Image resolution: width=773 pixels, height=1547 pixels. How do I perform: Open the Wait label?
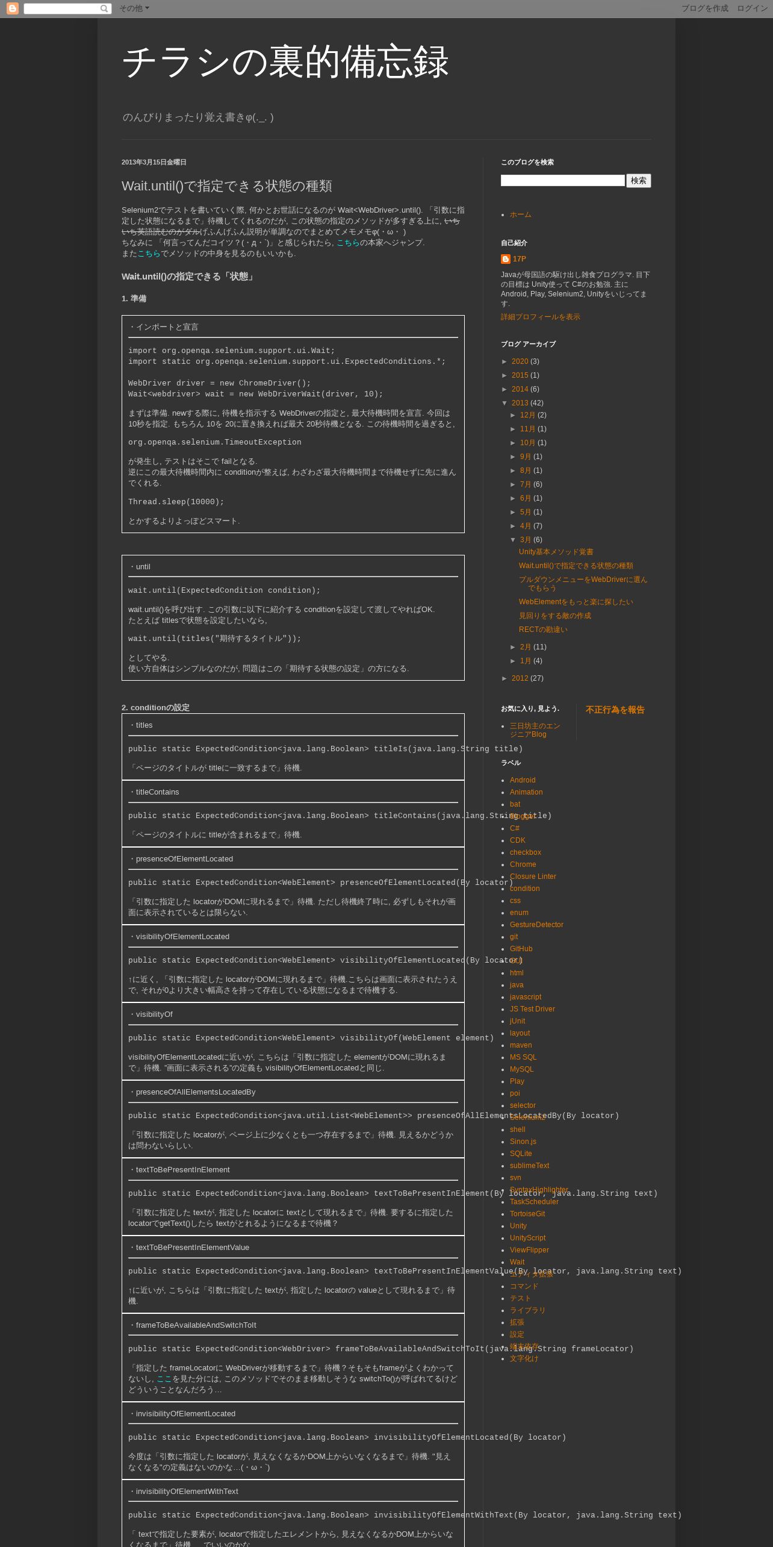click(x=517, y=1262)
